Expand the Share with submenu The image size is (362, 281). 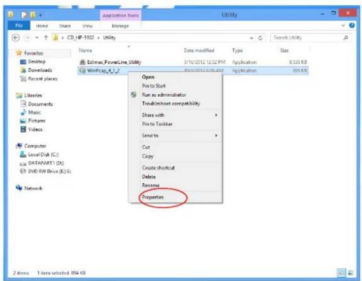175,115
